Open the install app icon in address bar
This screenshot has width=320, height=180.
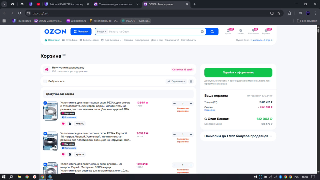272,13
